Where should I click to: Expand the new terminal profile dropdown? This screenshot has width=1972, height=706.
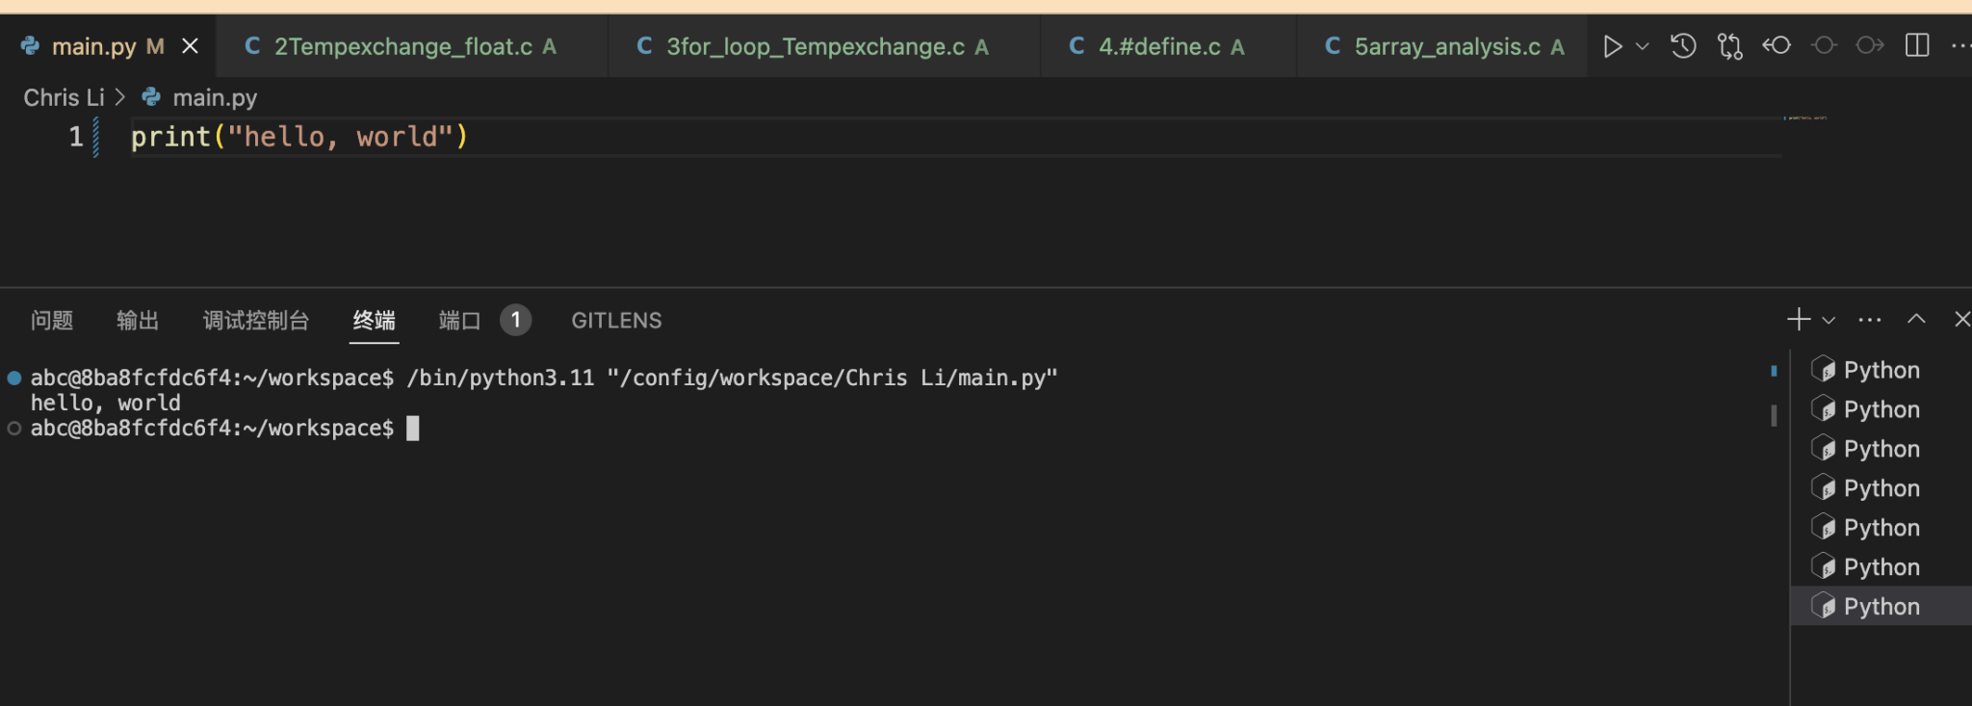(x=1829, y=320)
